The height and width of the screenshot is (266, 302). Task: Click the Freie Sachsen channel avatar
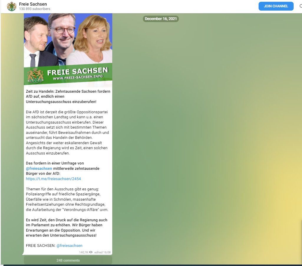tap(11, 6)
